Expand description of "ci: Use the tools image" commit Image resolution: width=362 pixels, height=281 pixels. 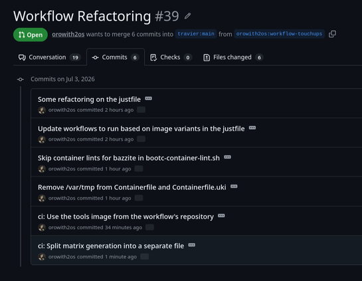point(221,216)
